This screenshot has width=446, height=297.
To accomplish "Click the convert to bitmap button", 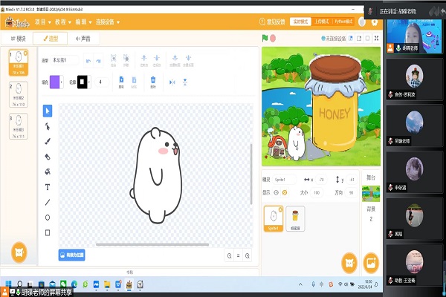I will (x=71, y=255).
